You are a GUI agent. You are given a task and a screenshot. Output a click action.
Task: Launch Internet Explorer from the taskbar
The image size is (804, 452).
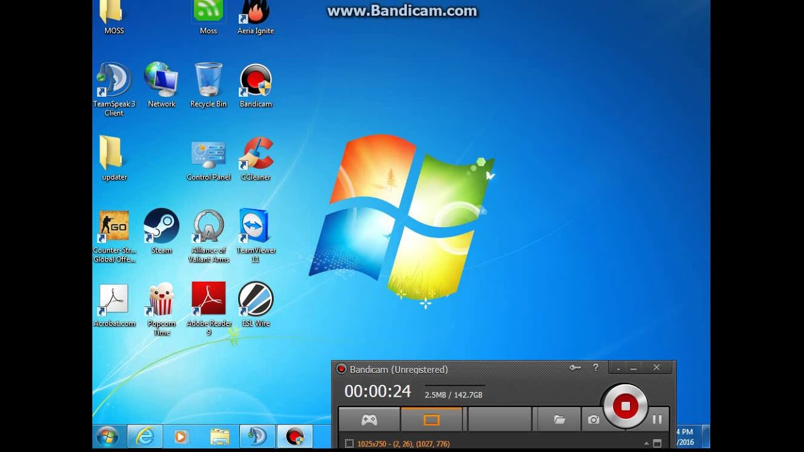pos(145,436)
